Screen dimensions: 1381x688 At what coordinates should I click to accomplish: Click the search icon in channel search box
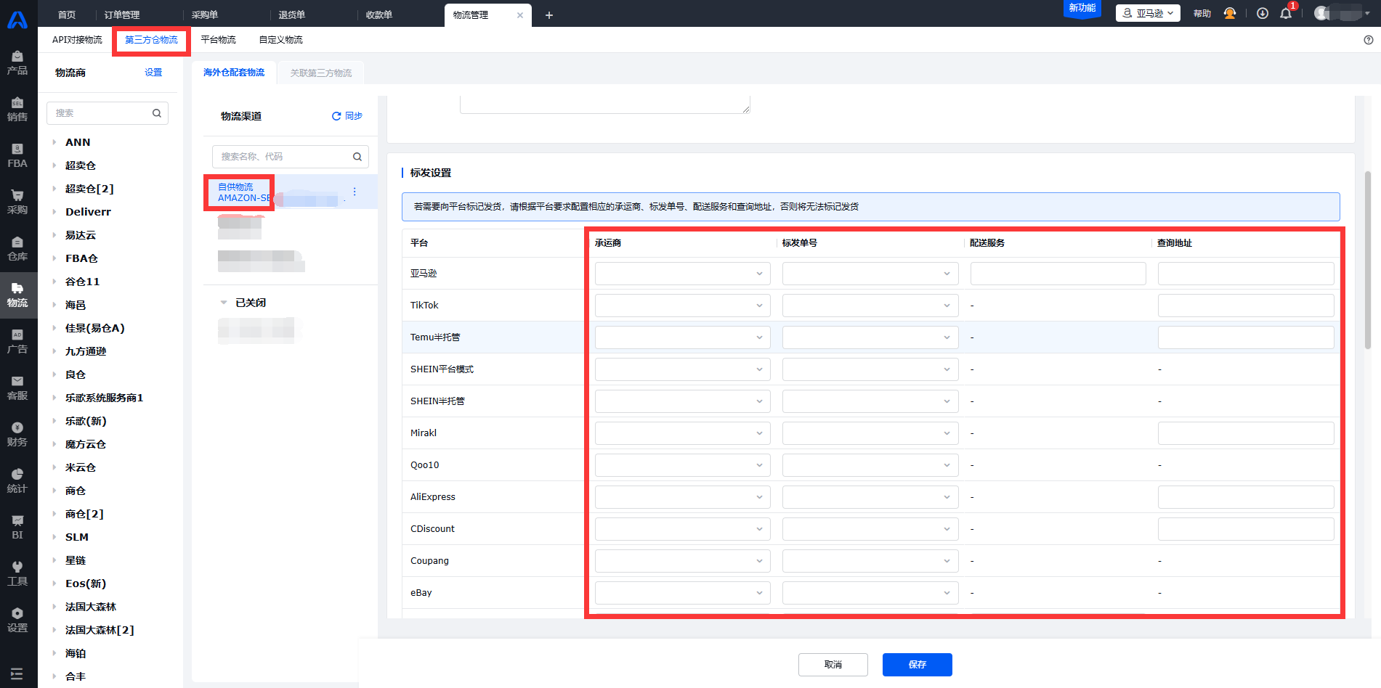tap(357, 157)
